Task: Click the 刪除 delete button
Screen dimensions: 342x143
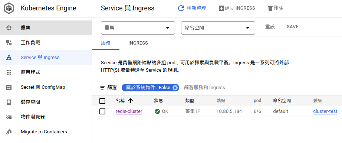Action: 276,8
